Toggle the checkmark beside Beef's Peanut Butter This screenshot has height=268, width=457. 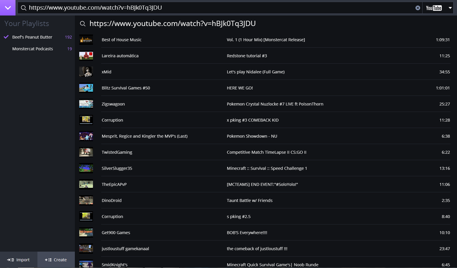tap(6, 37)
